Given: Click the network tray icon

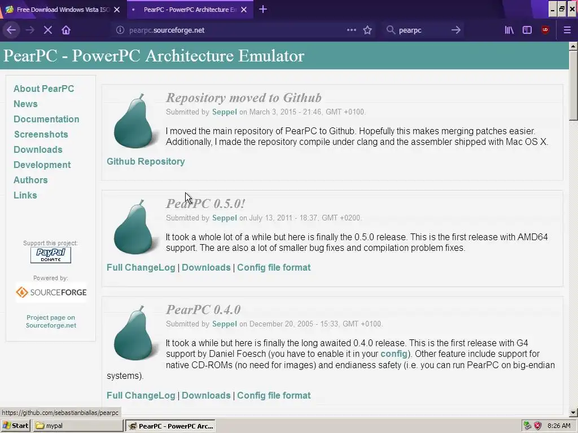Looking at the screenshot, I should [527, 426].
